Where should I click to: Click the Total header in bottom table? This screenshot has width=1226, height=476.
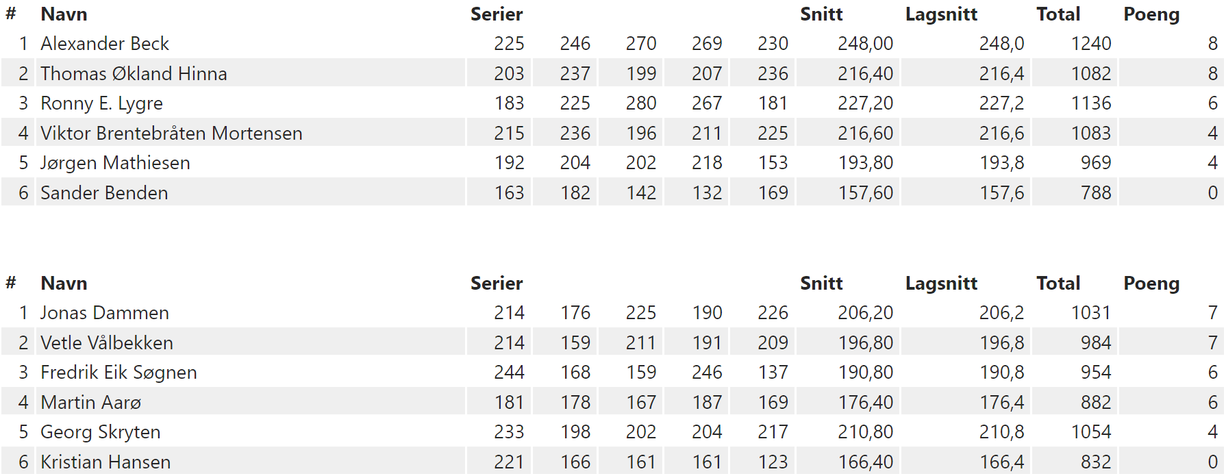pyautogui.click(x=1058, y=284)
